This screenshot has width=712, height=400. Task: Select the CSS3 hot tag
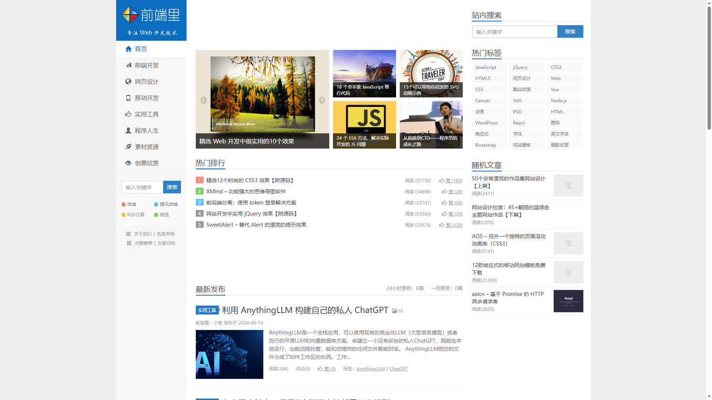565,67
